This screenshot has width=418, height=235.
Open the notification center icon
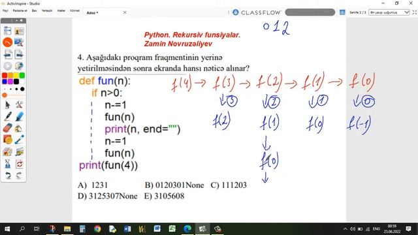click(408, 229)
